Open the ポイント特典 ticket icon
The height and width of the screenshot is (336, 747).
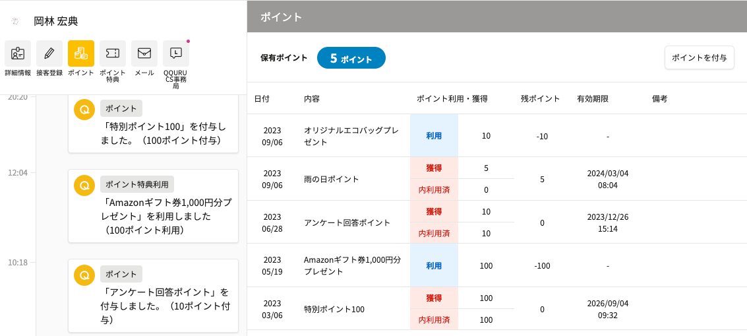point(113,53)
